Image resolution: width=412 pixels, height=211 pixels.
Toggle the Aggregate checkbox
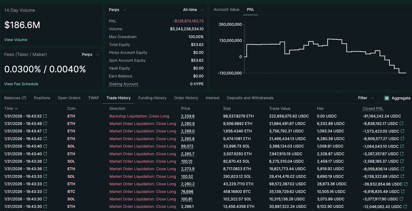point(387,98)
